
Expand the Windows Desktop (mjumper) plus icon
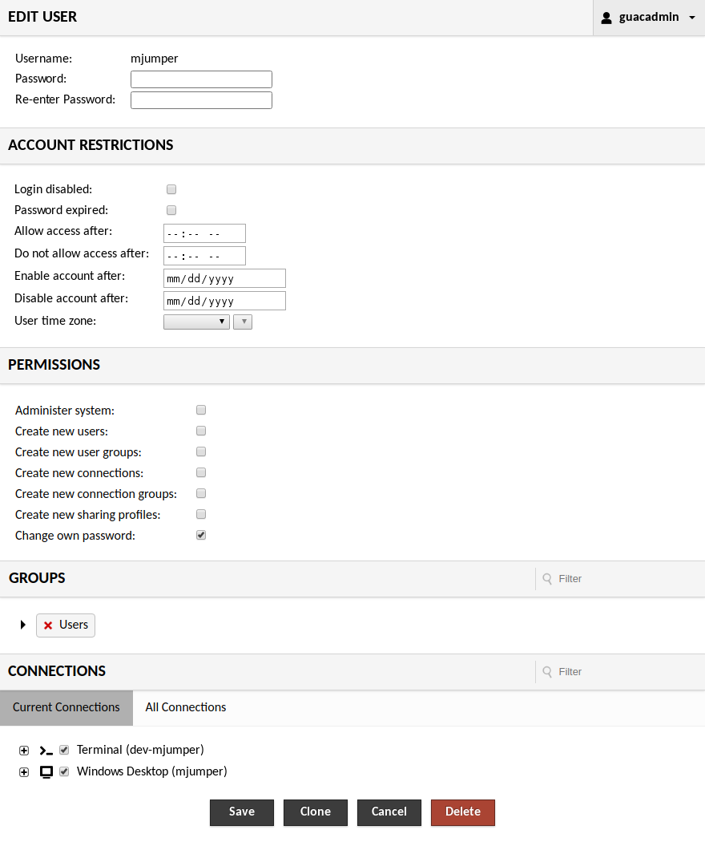24,772
